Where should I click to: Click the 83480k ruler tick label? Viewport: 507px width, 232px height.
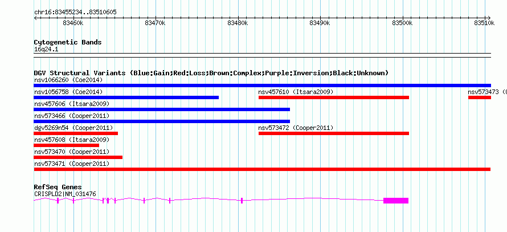point(238,23)
